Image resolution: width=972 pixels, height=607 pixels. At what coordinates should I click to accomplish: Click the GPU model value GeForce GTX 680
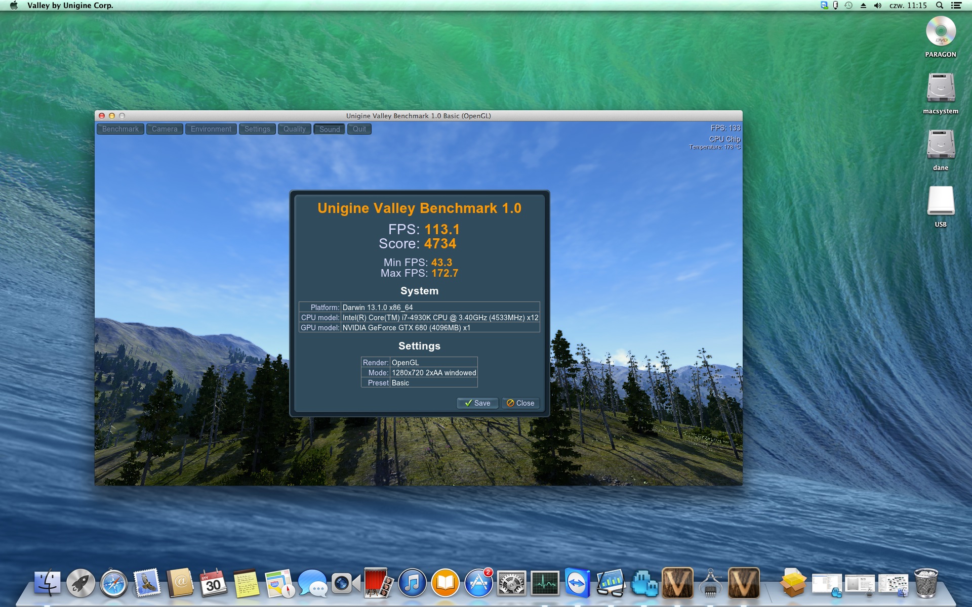(x=407, y=328)
